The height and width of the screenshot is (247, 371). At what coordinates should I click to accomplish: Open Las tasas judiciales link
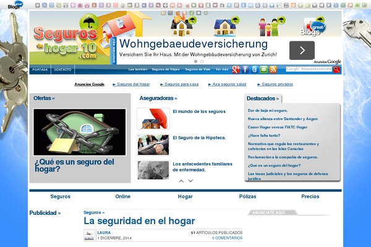(288, 176)
